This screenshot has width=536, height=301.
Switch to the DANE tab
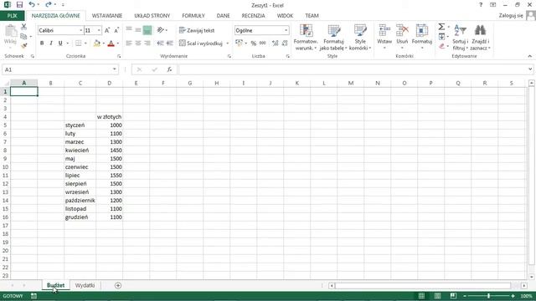[x=223, y=16]
